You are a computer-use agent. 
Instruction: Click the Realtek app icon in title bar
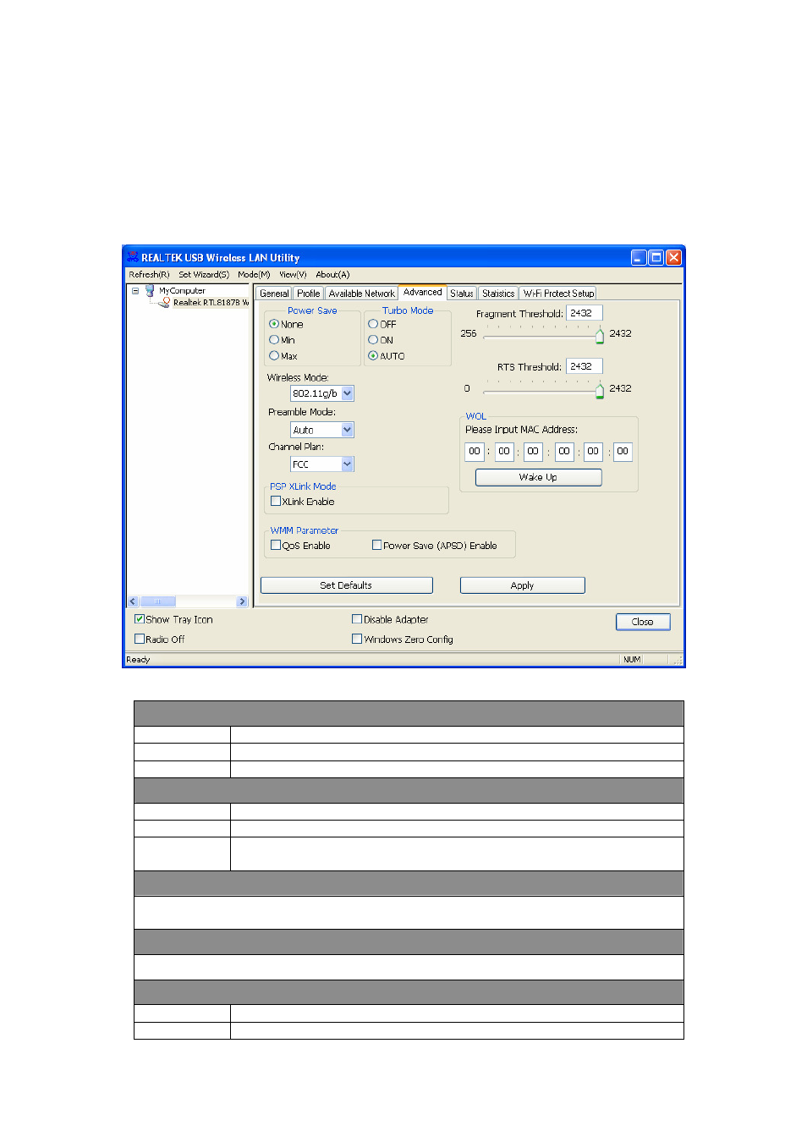132,257
